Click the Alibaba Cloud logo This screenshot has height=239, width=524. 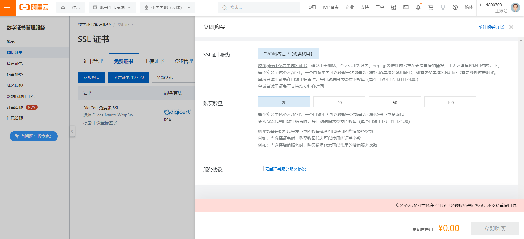(34, 8)
